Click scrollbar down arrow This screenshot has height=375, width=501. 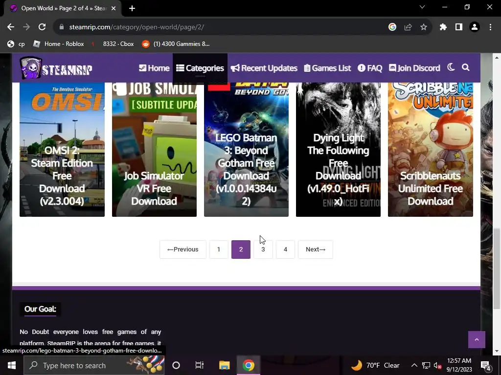(497, 351)
